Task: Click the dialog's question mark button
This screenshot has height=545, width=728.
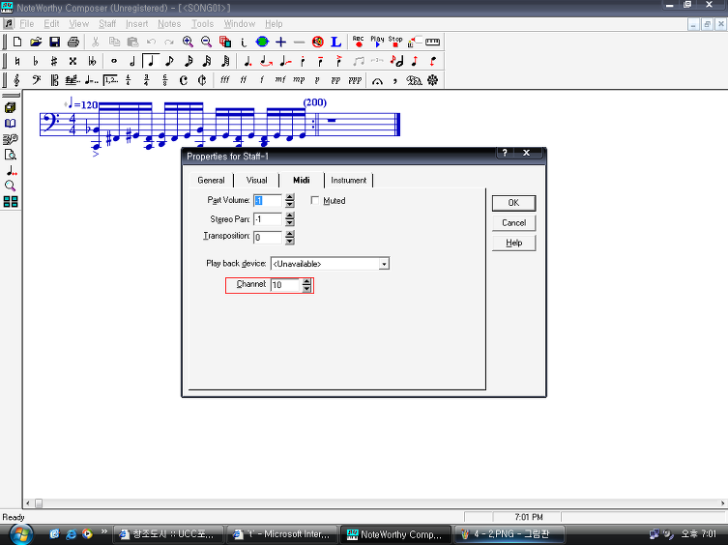Action: 505,153
